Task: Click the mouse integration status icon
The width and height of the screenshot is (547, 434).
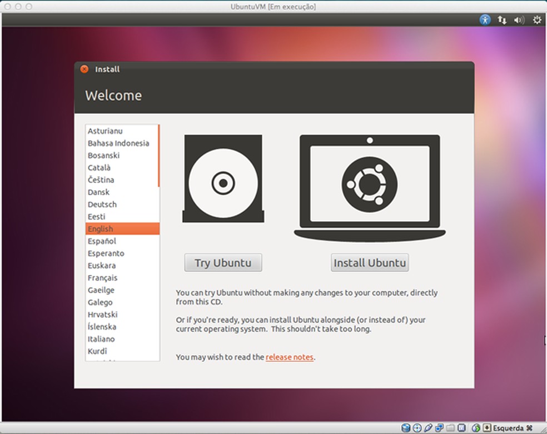Action: pos(476,428)
